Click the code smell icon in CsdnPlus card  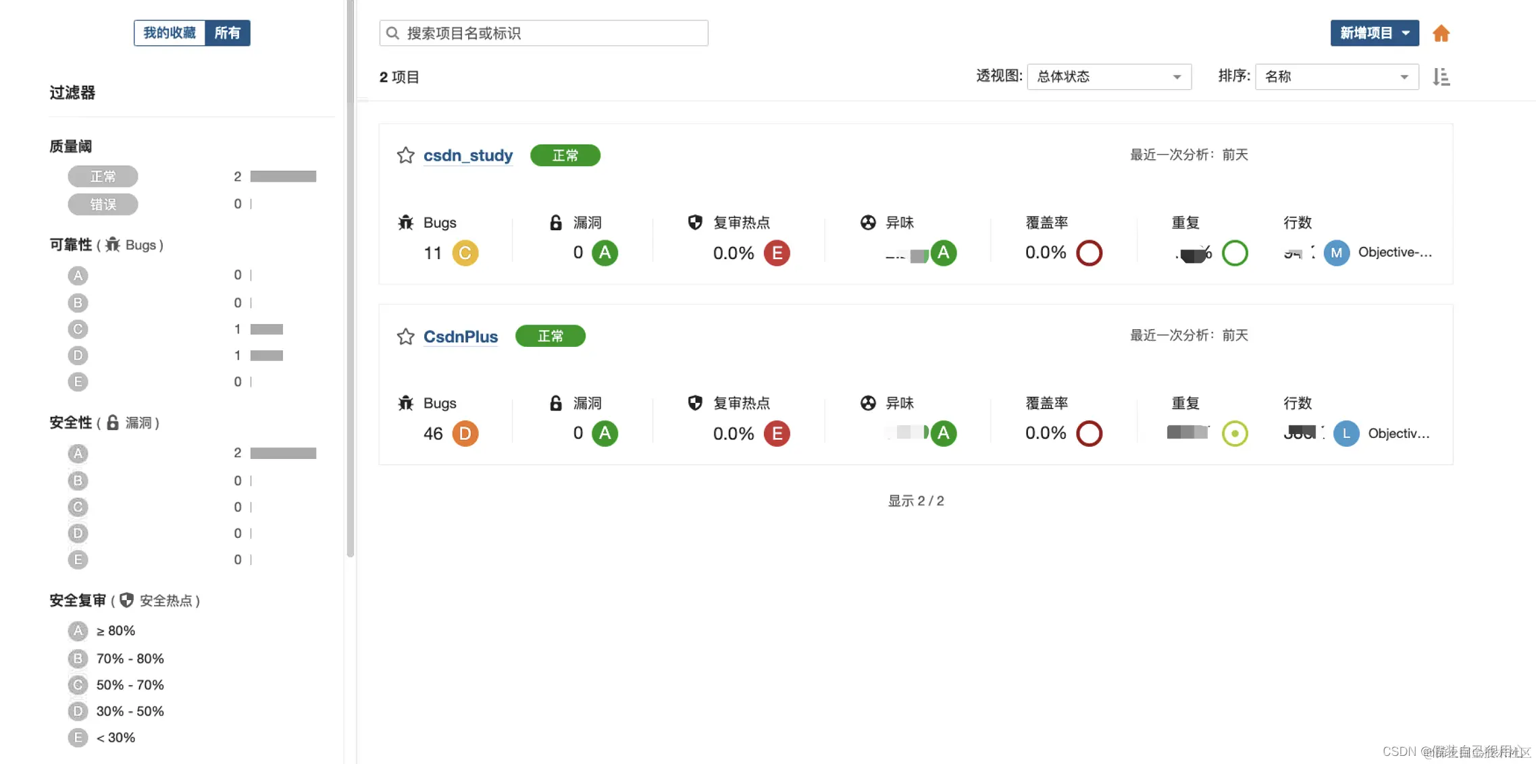point(868,403)
